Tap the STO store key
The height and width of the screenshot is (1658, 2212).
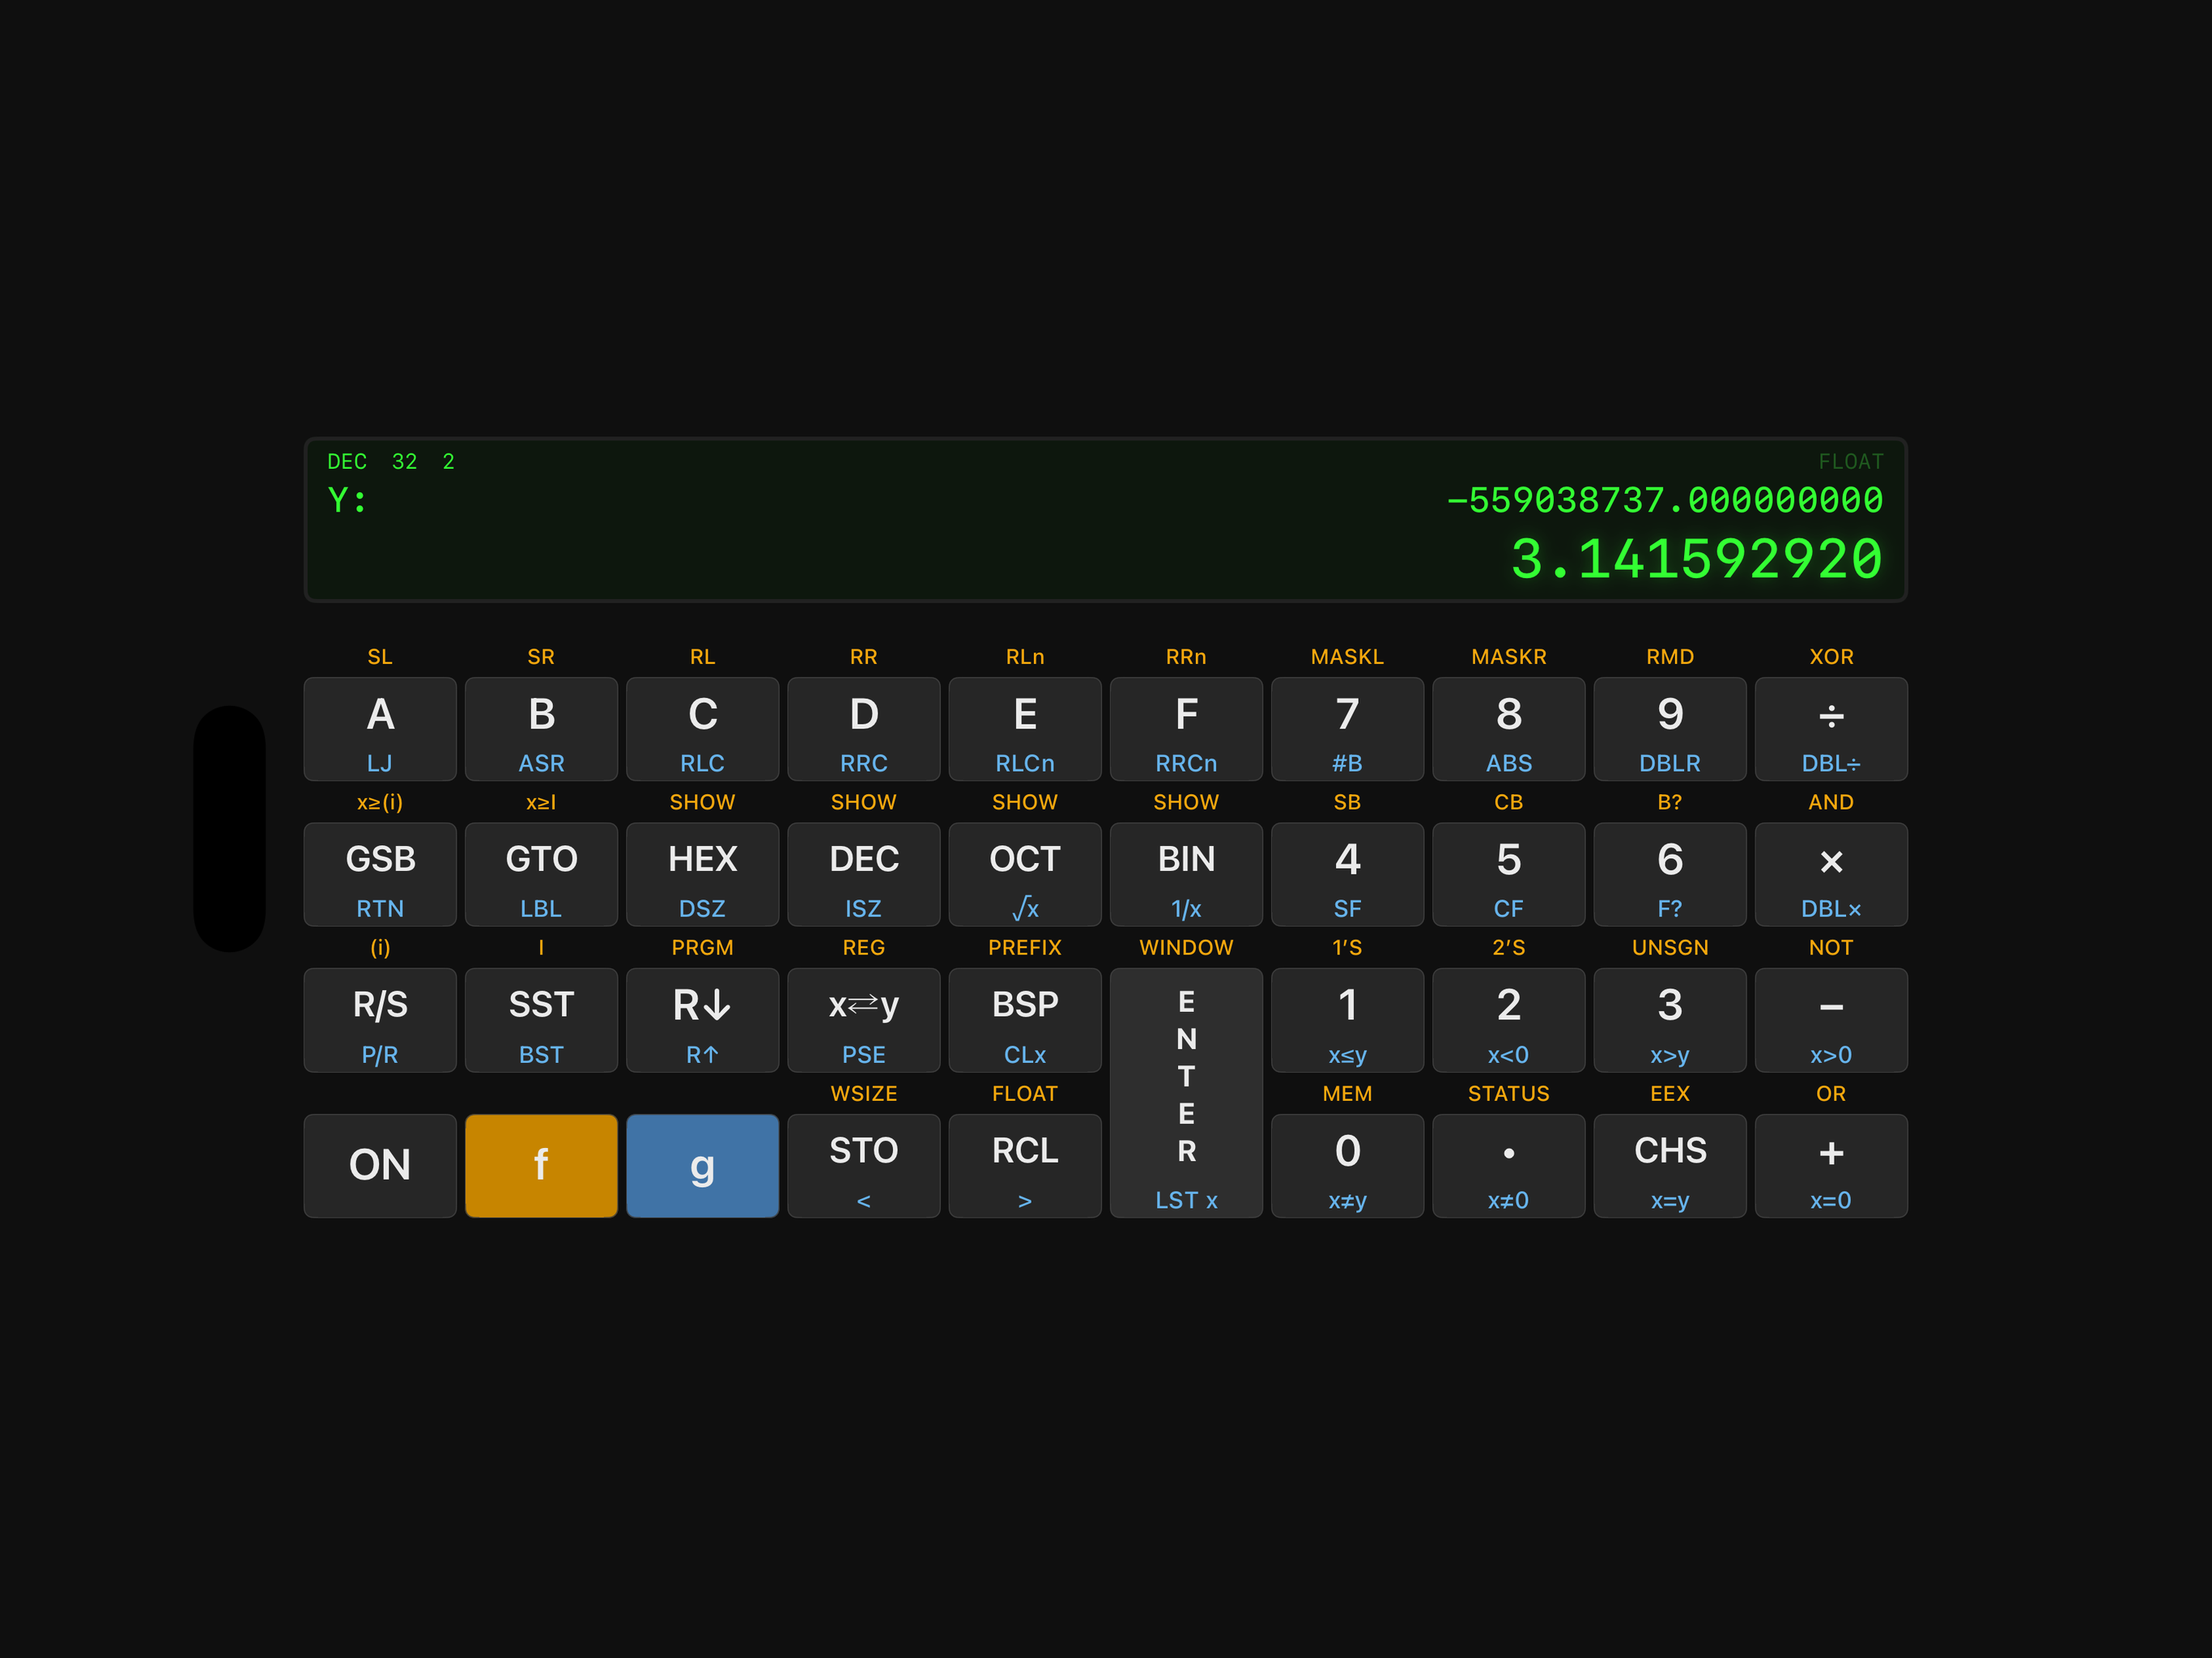[x=864, y=1166]
